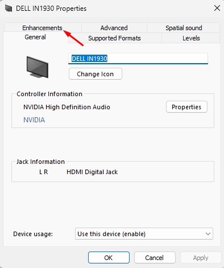This screenshot has height=268, width=224.
Task: Click the HDMI Digital Jack entry
Action: point(92,172)
